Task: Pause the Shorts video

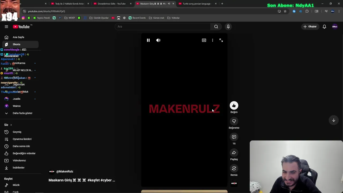Action: coord(148,40)
